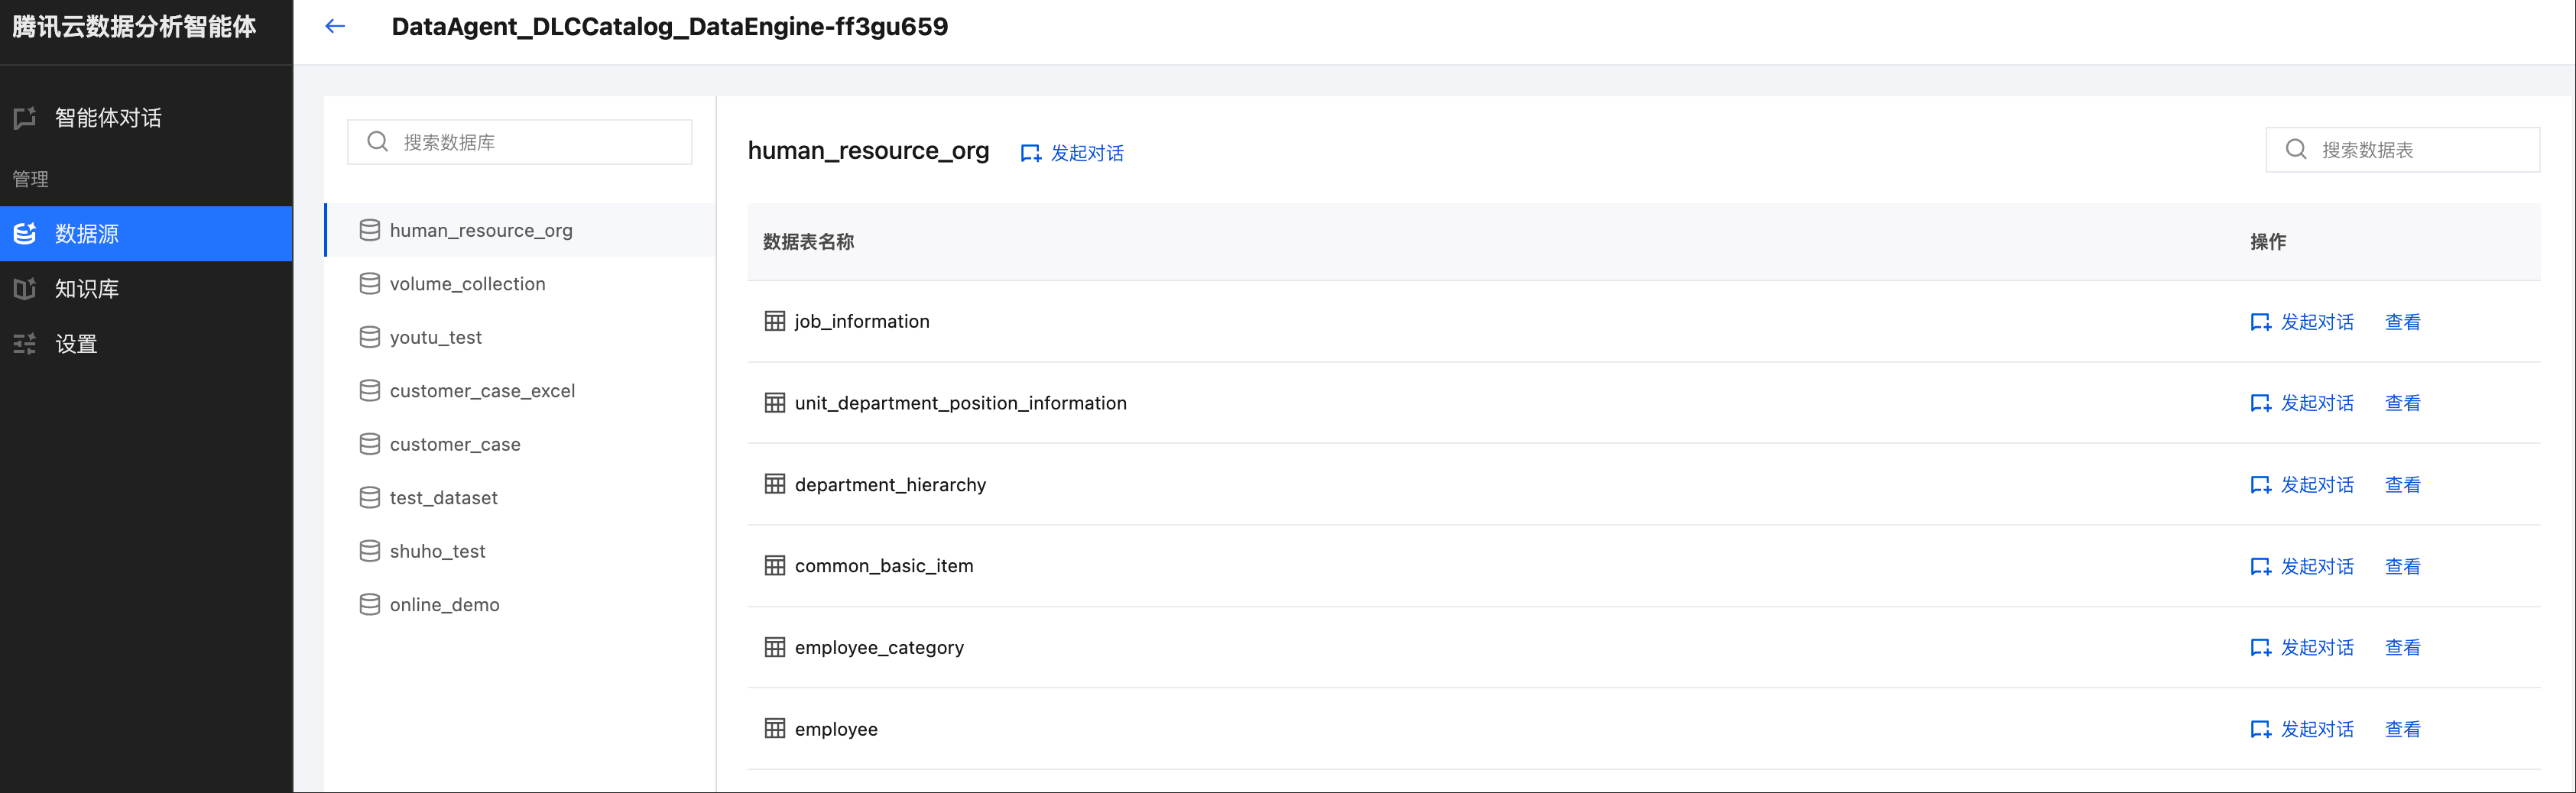Start chat for department_hierarchy table
Image resolution: width=2576 pixels, height=793 pixels.
(2302, 485)
